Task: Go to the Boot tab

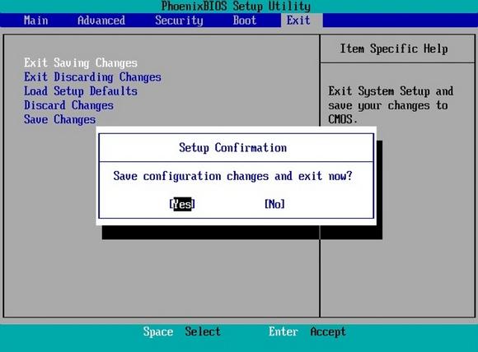Action: pyautogui.click(x=245, y=21)
